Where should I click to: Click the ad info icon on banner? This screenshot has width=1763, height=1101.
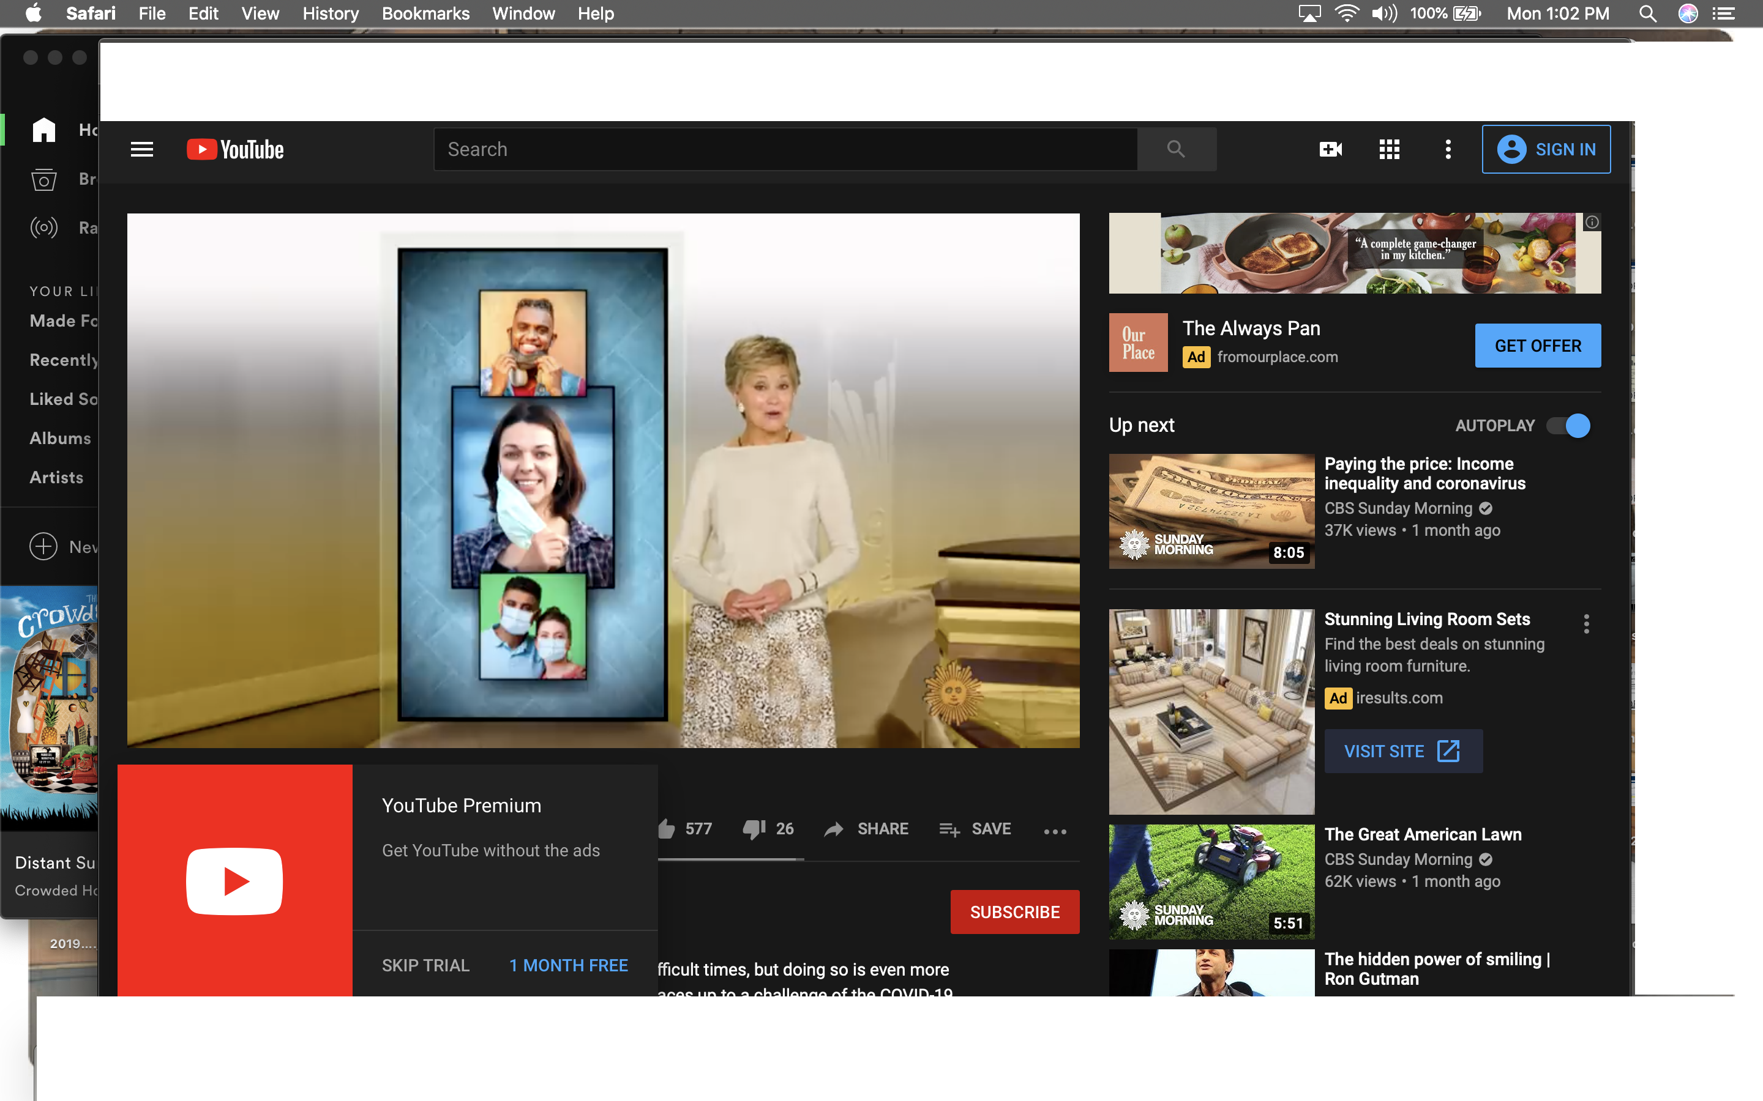1592,222
